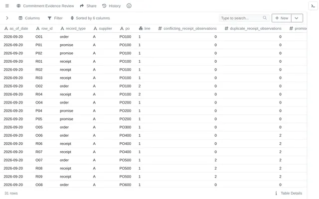The height and width of the screenshot is (199, 319).
Task: Select row_id cell R01
Action: tap(39, 61)
